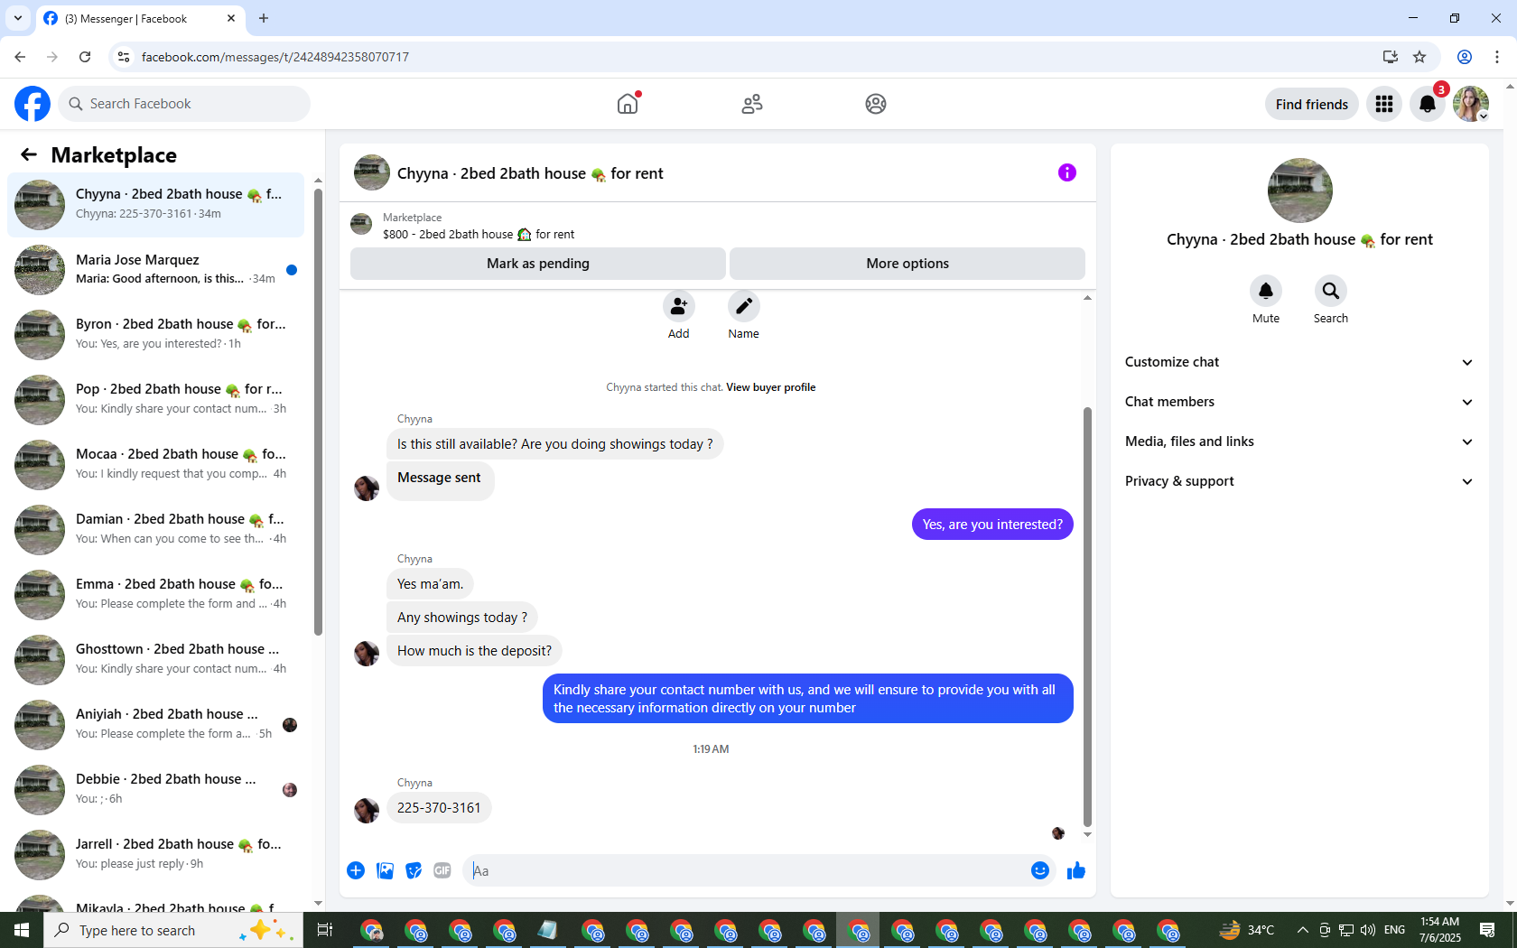This screenshot has width=1517, height=948.
Task: Open the Chrome tab search dropdown
Action: click(18, 18)
